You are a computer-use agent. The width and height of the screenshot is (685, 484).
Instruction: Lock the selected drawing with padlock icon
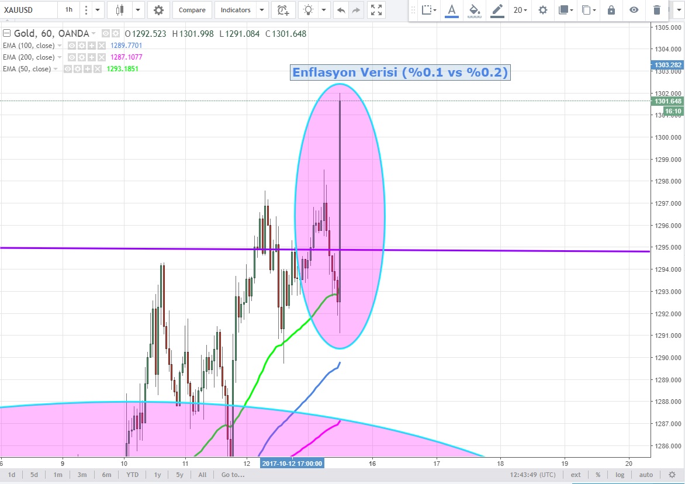click(x=611, y=10)
